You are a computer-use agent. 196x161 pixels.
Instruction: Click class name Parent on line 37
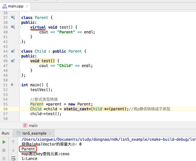tap(41, 18)
